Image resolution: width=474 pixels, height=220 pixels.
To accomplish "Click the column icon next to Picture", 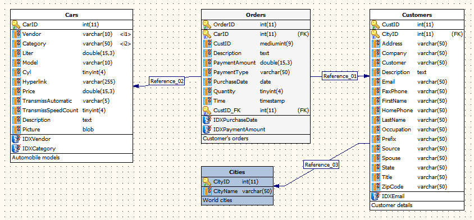I will click(x=16, y=130).
